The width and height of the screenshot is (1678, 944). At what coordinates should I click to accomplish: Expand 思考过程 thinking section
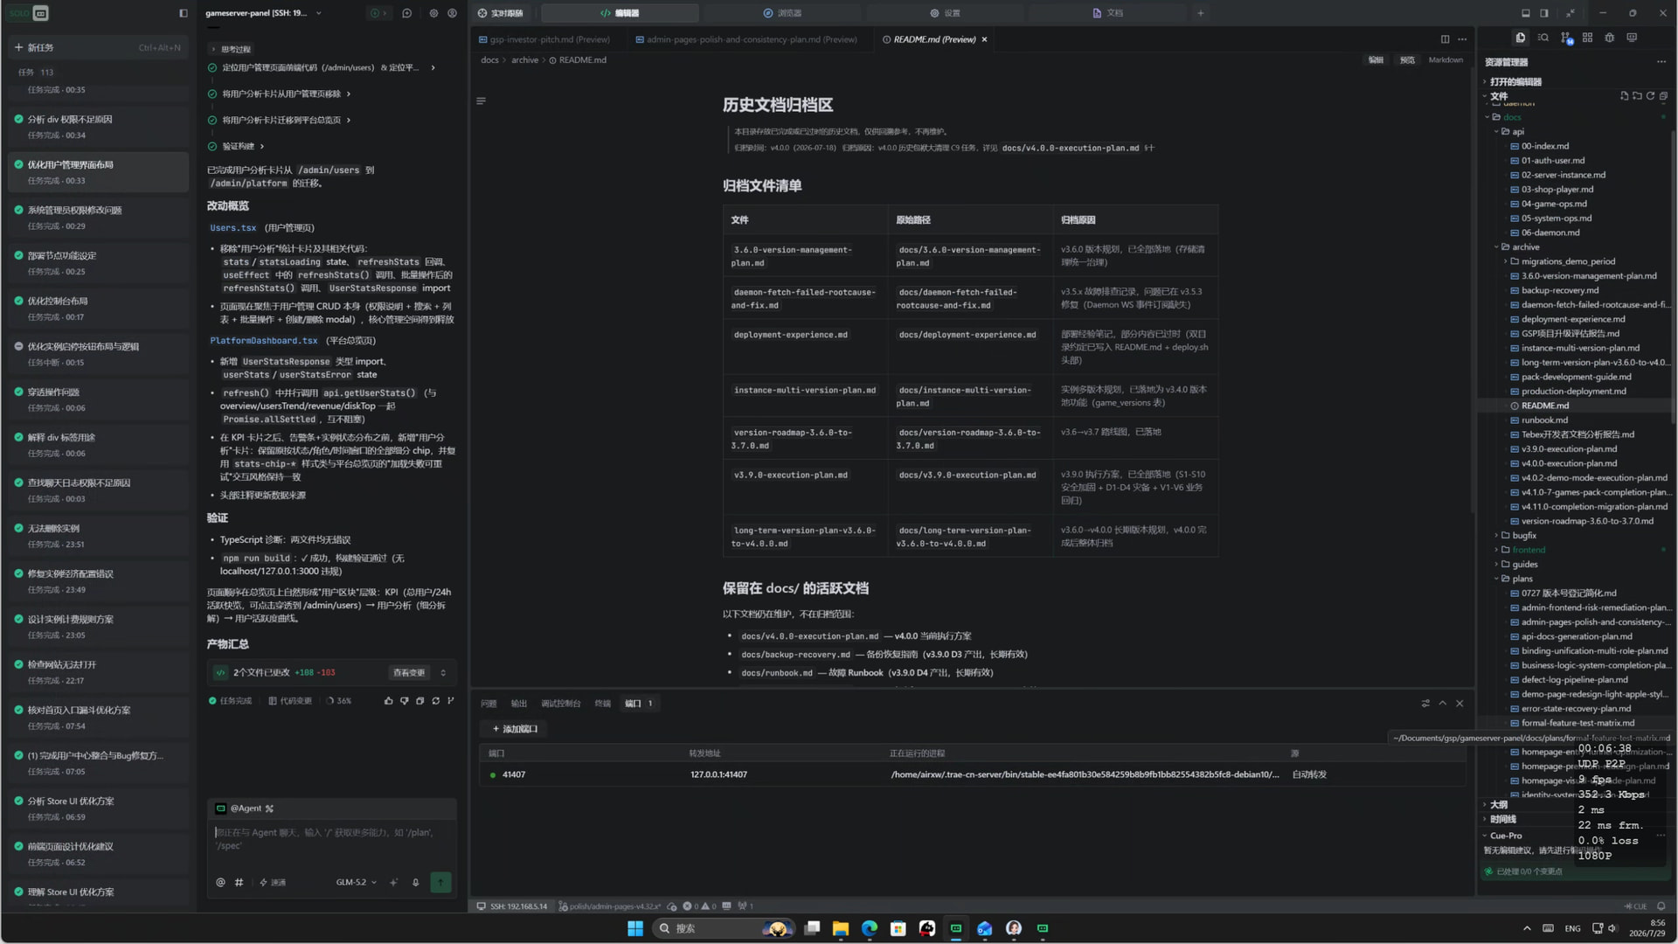(231, 50)
